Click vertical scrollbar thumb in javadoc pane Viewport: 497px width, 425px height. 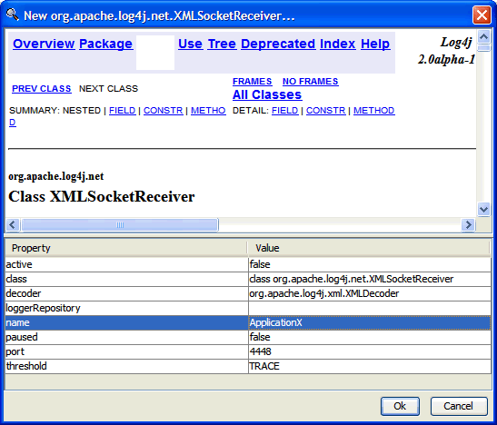483,48
